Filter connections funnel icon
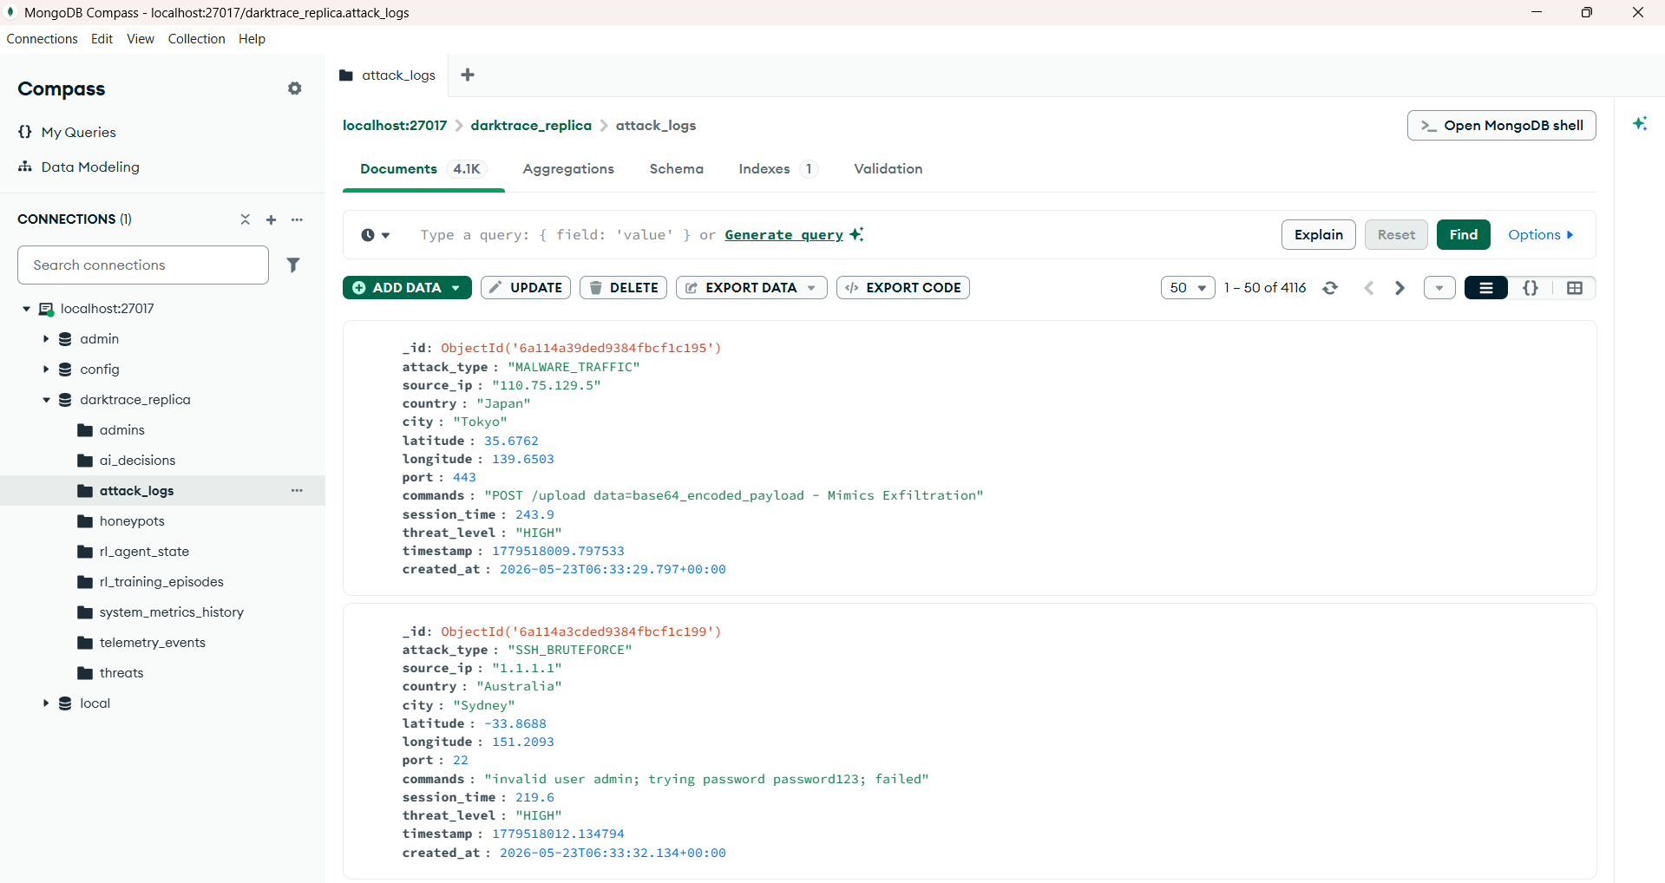 point(293,265)
